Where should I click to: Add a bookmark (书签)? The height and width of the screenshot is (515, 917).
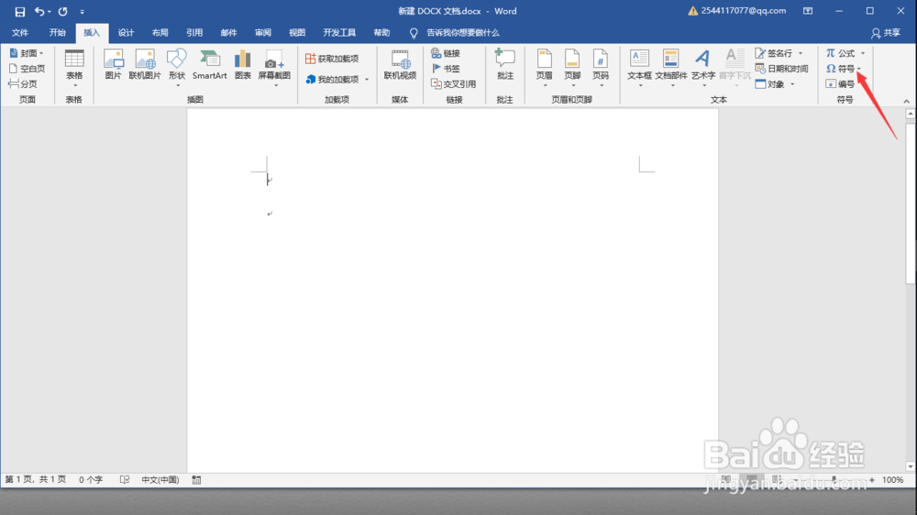click(446, 69)
